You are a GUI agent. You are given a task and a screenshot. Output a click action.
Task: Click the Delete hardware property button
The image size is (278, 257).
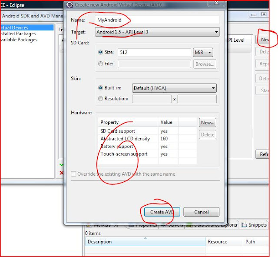(x=208, y=135)
